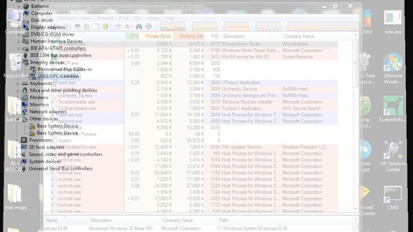Image resolution: width=413 pixels, height=232 pixels.
Task: Expand the Batteries node in Device Manager
Action: click(x=19, y=6)
